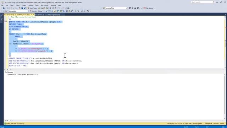Click the Comment Out Selected Lines icon

click(76, 11)
